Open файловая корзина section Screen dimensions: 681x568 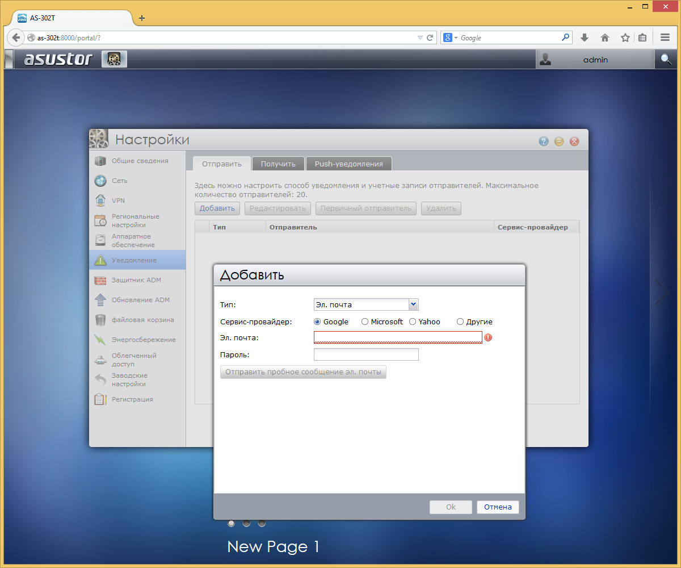point(137,320)
